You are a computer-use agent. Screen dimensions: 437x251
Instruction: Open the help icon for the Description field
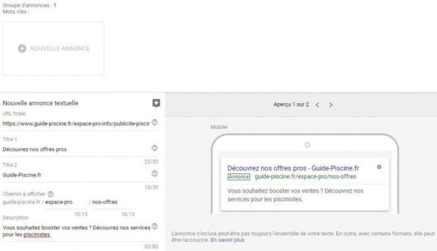pos(155,226)
